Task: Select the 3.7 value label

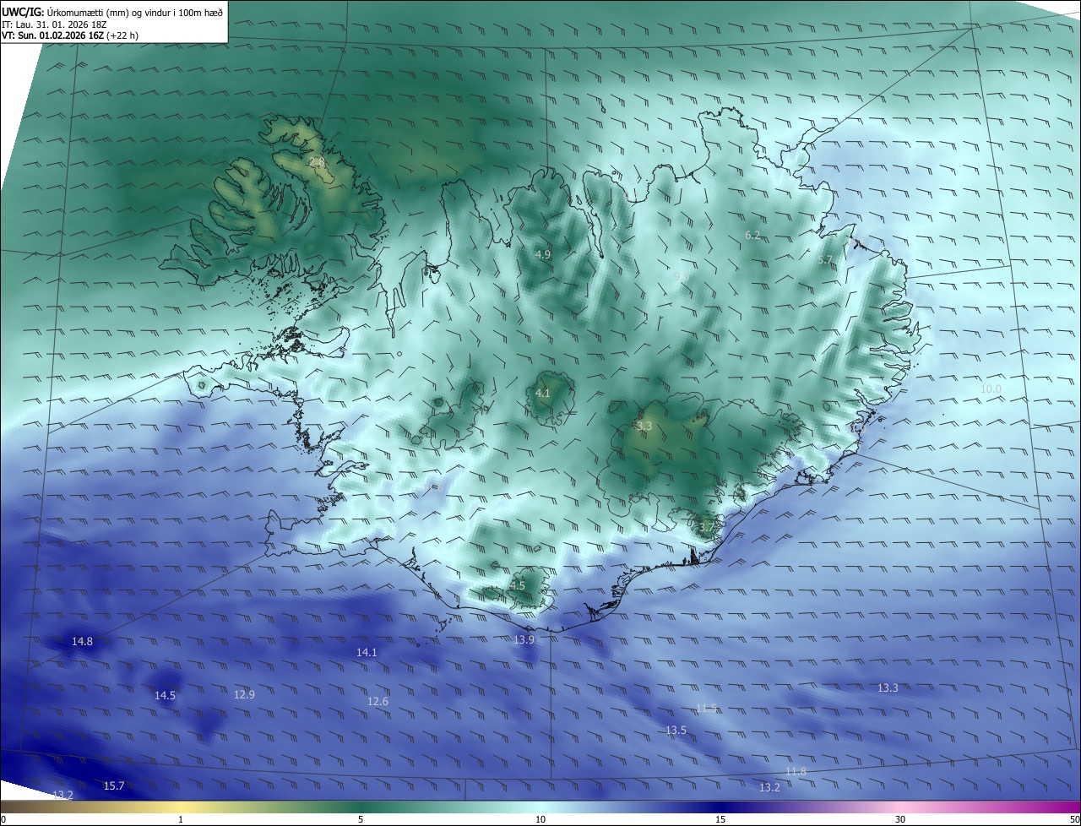Action: click(x=706, y=528)
